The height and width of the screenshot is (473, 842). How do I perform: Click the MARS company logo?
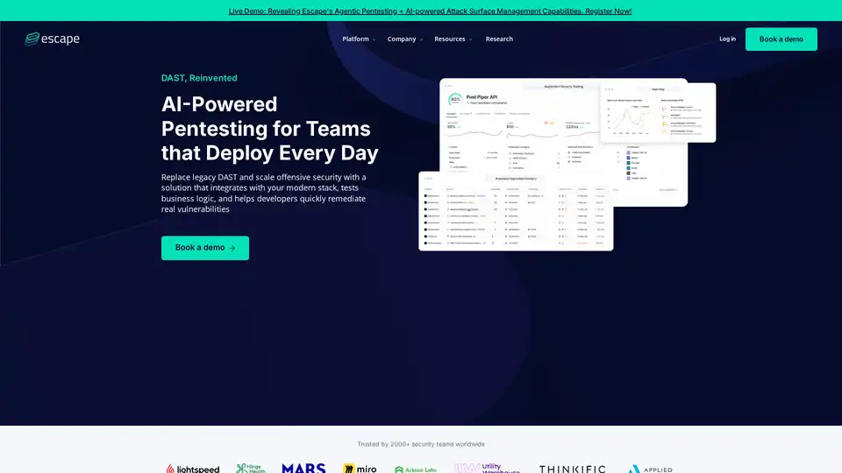coord(303,469)
